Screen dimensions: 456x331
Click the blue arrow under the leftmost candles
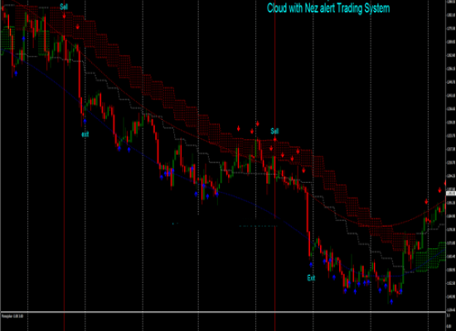pyautogui.click(x=16, y=74)
